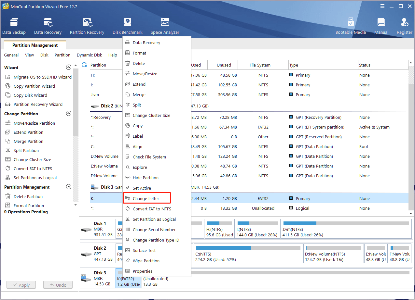Start Copy Disk Wizard in sidebar

pyautogui.click(x=26, y=95)
